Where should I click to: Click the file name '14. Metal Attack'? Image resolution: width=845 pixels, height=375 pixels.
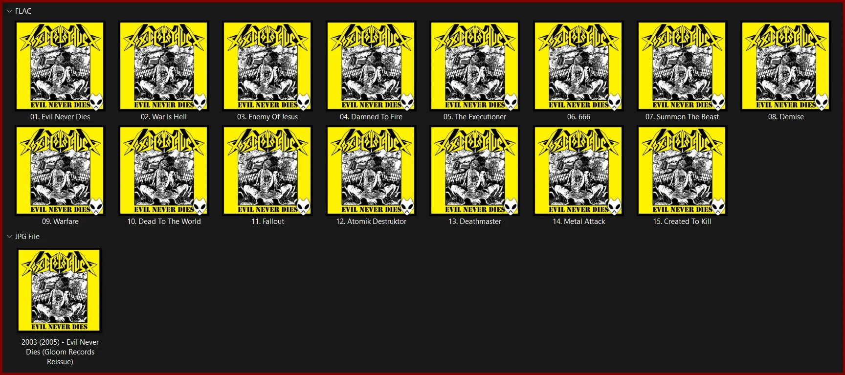[x=578, y=221]
